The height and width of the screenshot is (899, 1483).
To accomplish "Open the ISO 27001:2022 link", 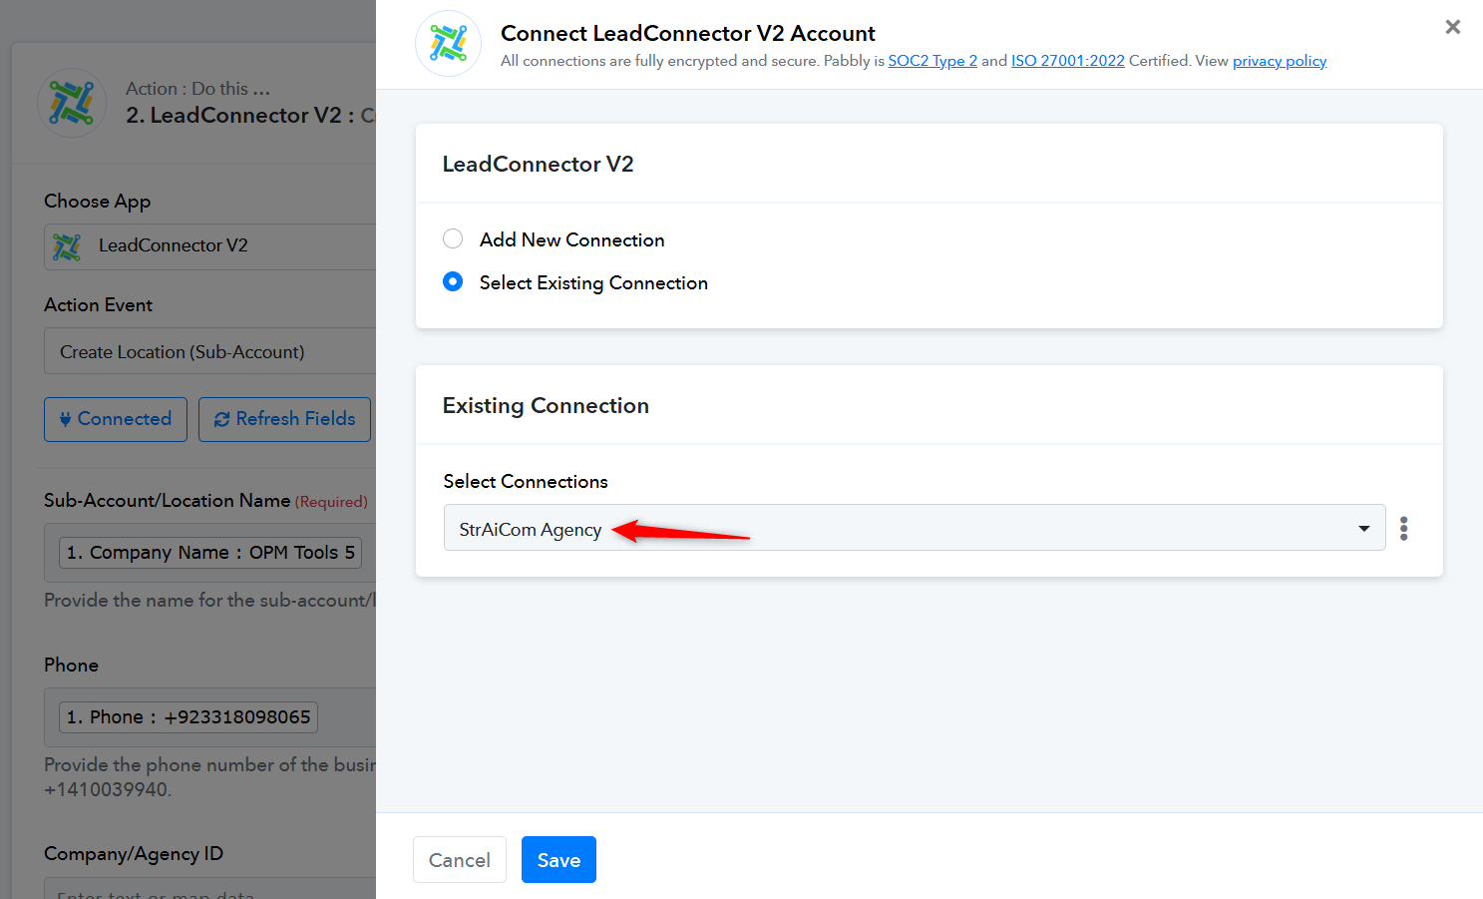I will (x=1068, y=61).
